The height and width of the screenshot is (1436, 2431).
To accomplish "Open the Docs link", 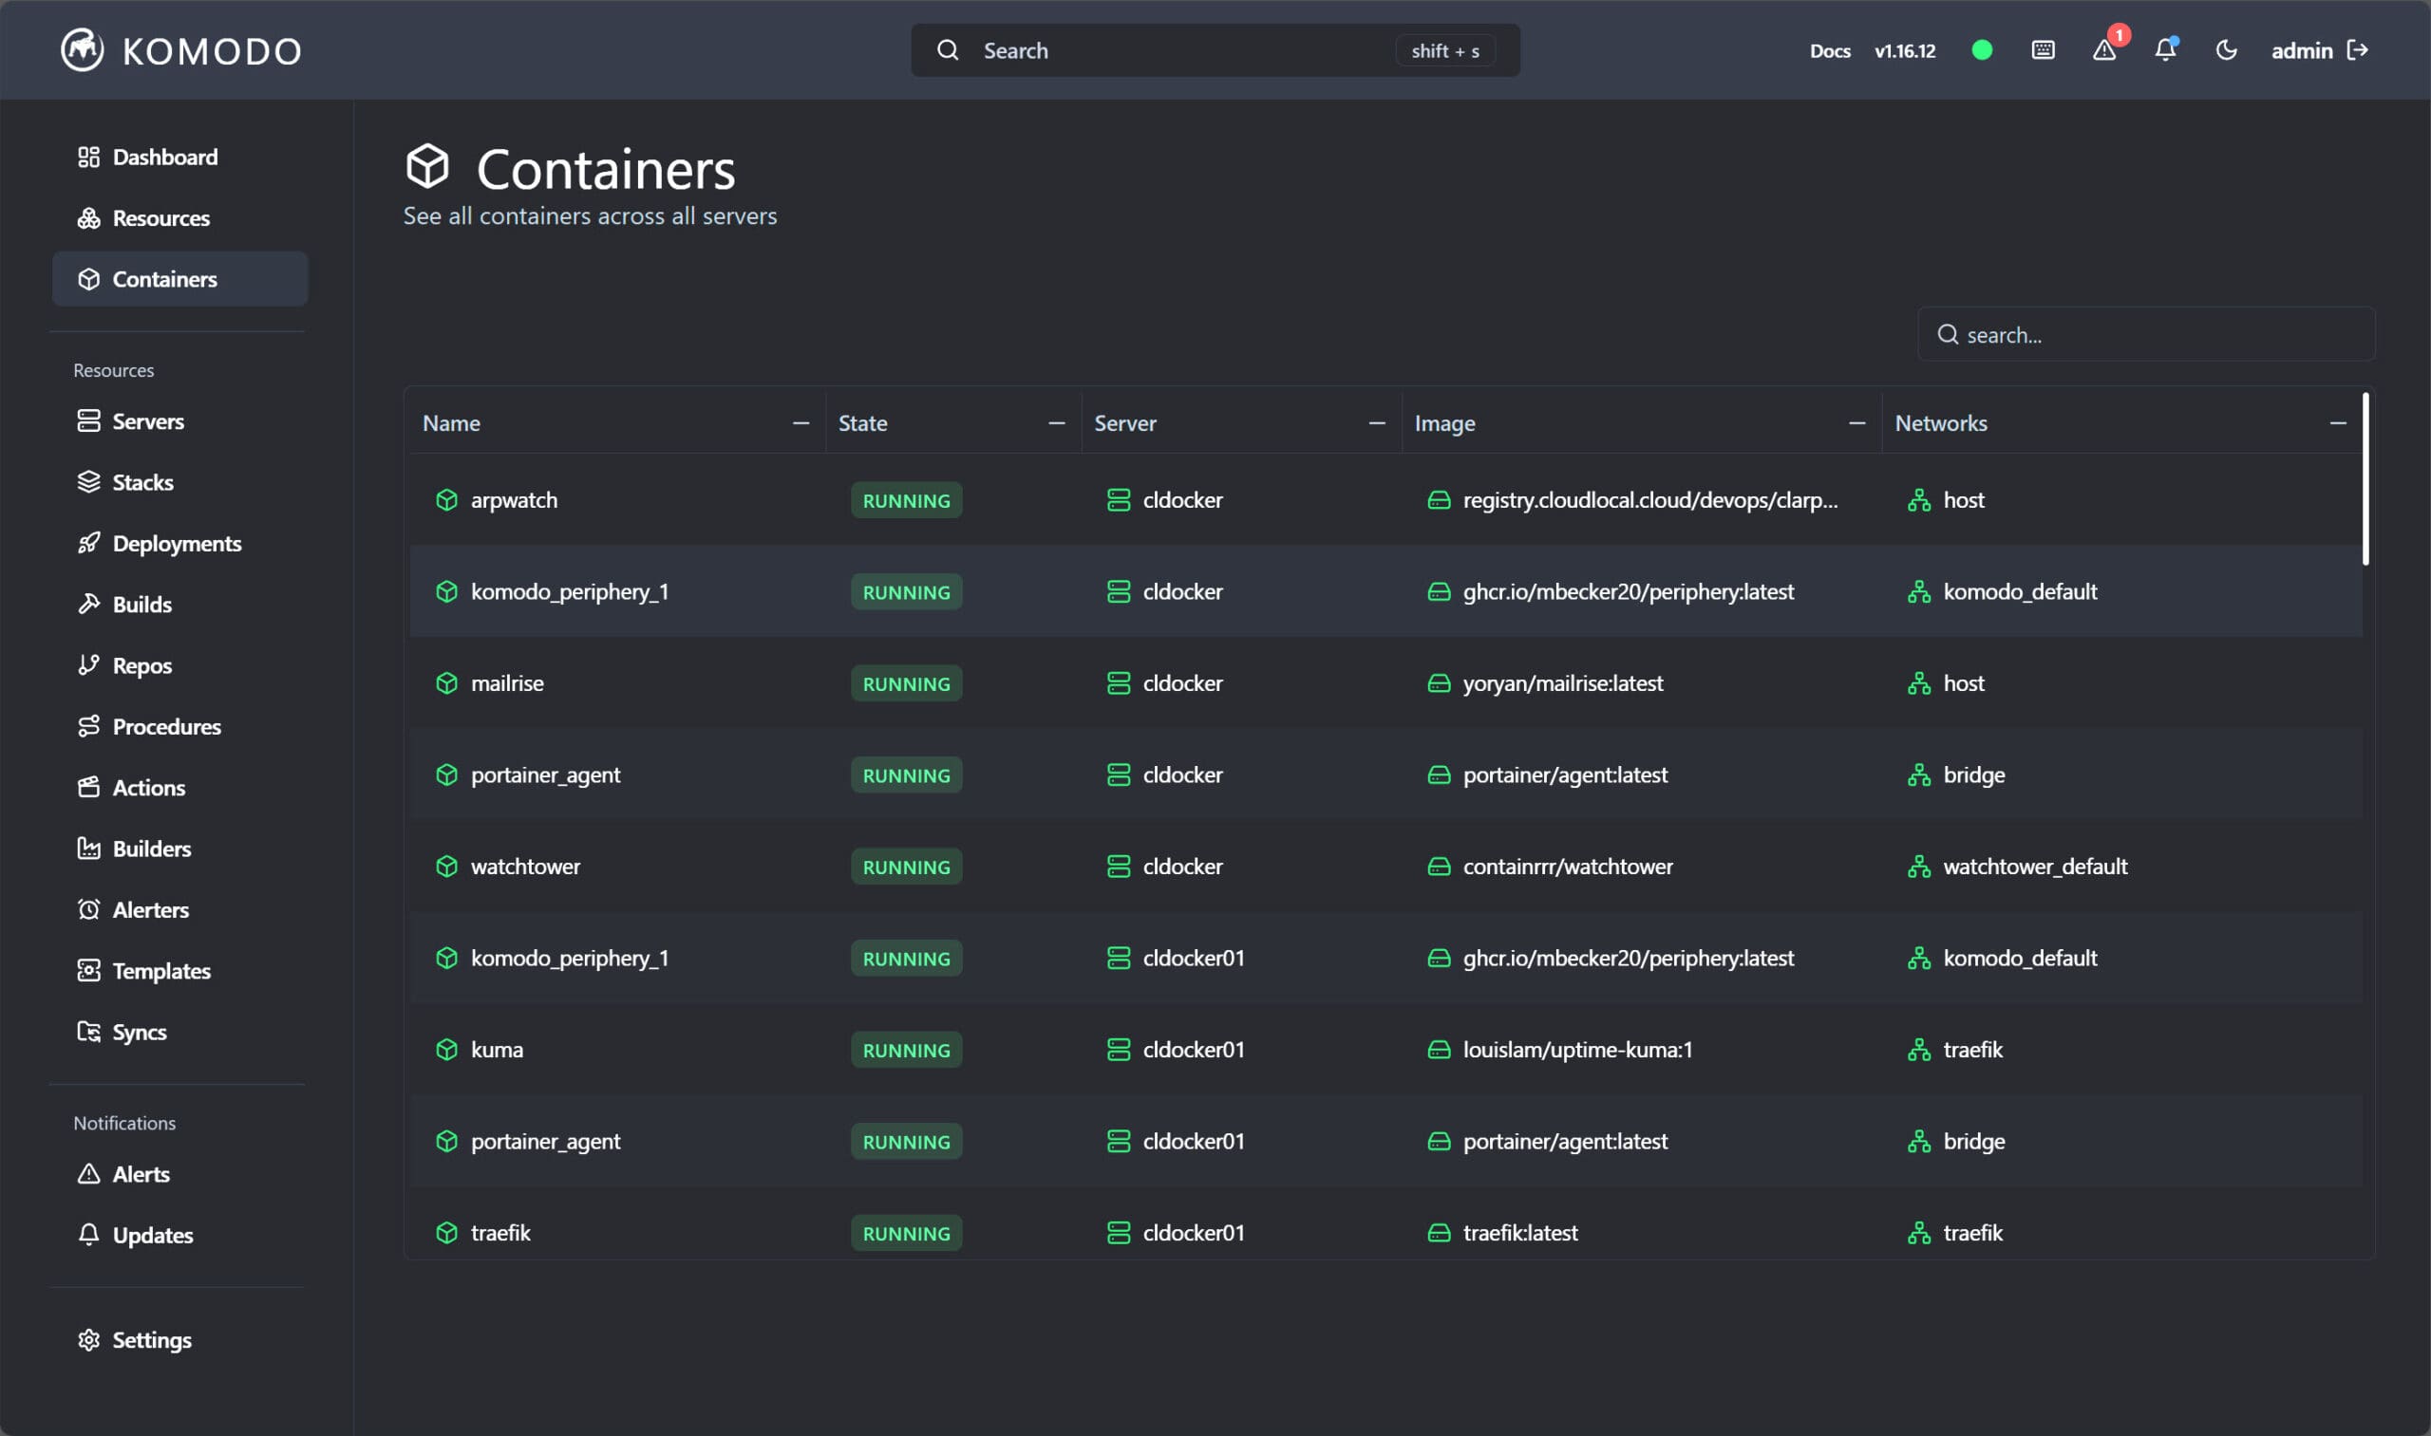I will [1829, 50].
